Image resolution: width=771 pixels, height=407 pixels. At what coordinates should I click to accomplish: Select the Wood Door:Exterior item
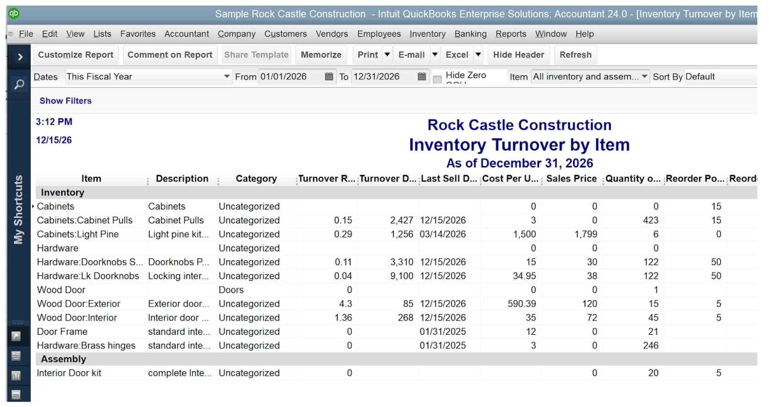[78, 304]
